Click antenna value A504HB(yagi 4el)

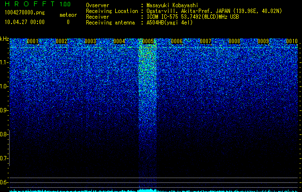coord(169,23)
